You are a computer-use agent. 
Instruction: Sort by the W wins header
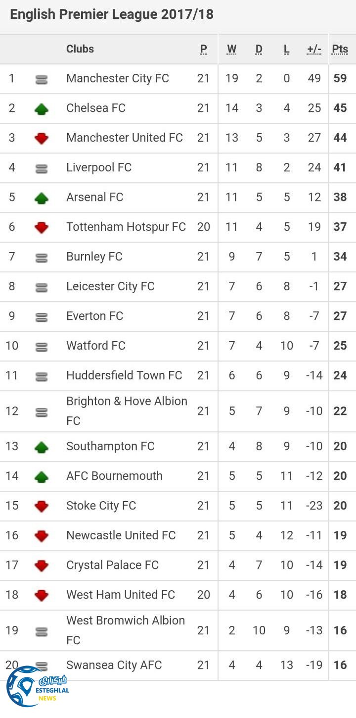(231, 49)
